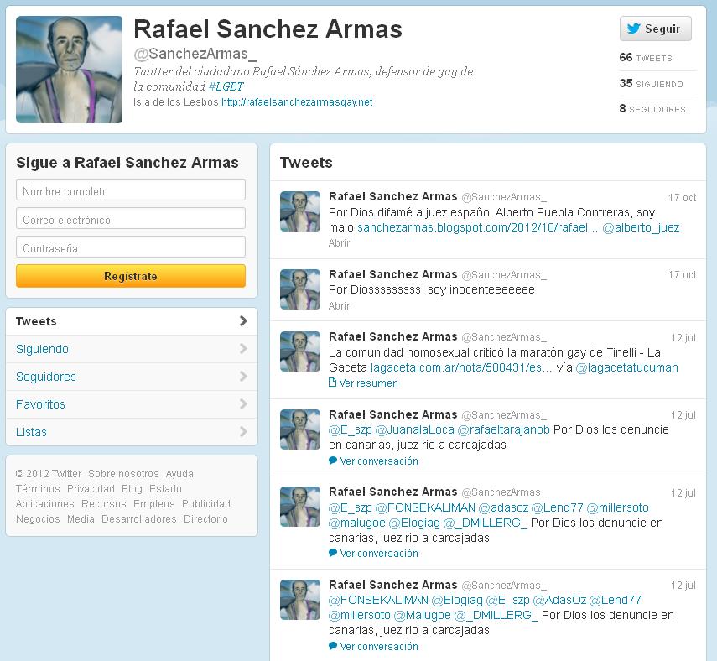
Task: View the 66 Tweets count
Action: coord(646,58)
